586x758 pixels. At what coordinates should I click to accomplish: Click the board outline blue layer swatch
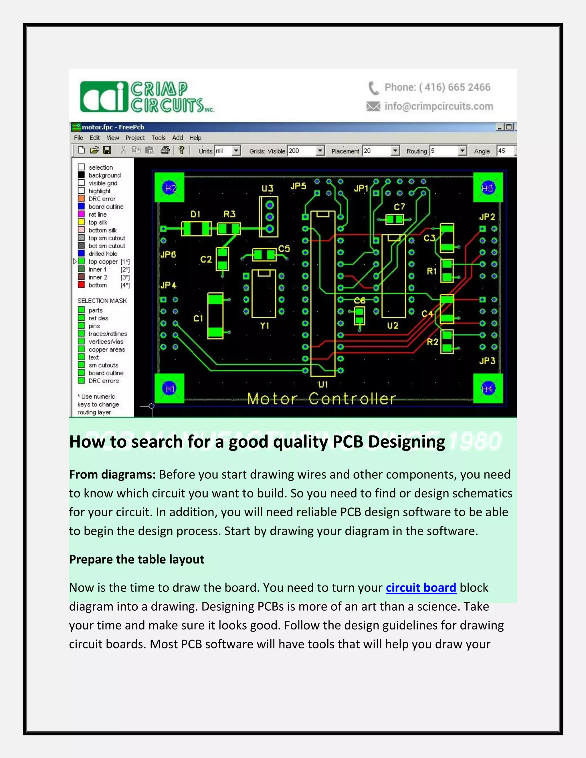tap(81, 206)
